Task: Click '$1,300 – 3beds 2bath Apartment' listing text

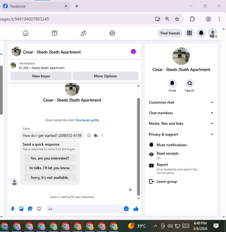Action: point(42,68)
